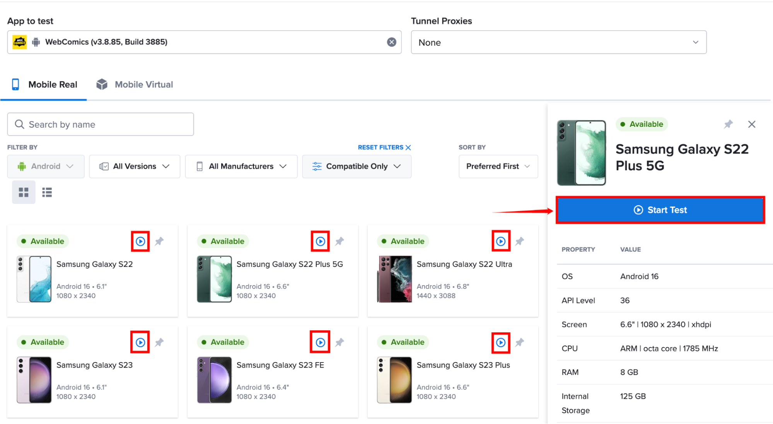The image size is (773, 424).
Task: Pin the Samsung Galaxy S23 card
Action: (x=159, y=342)
